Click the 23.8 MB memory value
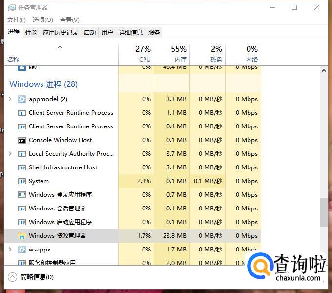The image size is (332, 293). (175, 236)
